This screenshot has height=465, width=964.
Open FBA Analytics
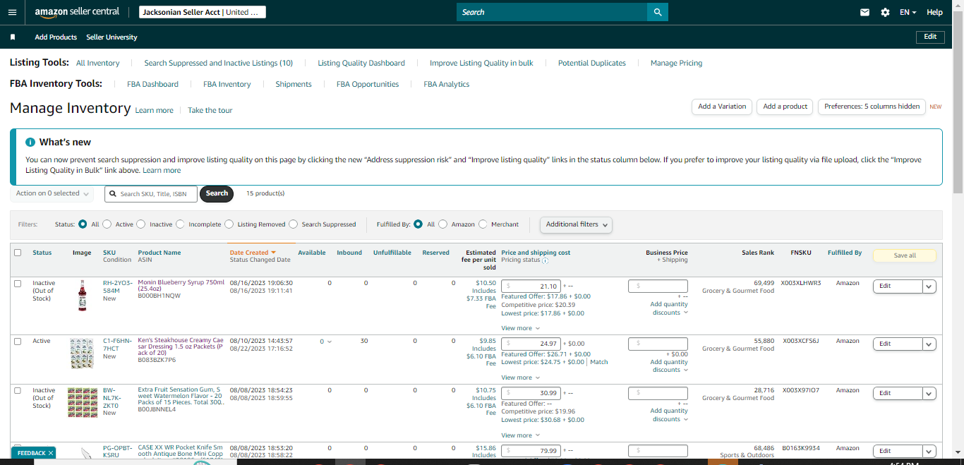(x=446, y=84)
